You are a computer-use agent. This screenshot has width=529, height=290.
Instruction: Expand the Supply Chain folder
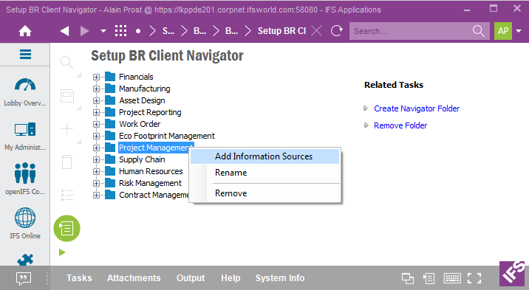click(x=96, y=159)
